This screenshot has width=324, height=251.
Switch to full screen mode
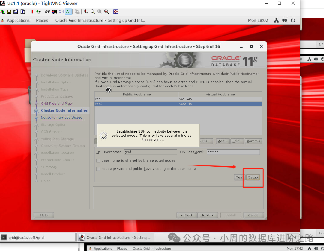[116, 12]
